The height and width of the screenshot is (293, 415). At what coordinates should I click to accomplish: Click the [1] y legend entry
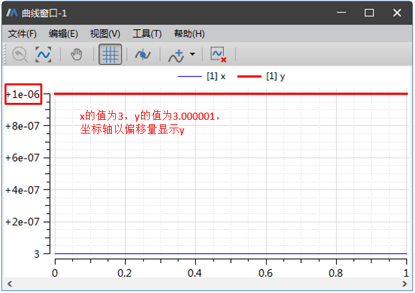tap(261, 76)
